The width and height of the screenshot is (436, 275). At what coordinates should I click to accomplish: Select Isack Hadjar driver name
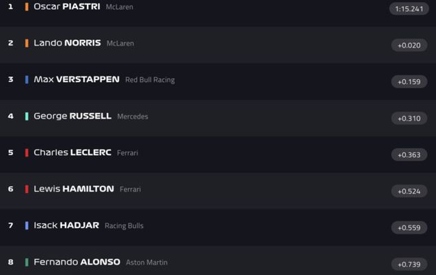pos(66,225)
